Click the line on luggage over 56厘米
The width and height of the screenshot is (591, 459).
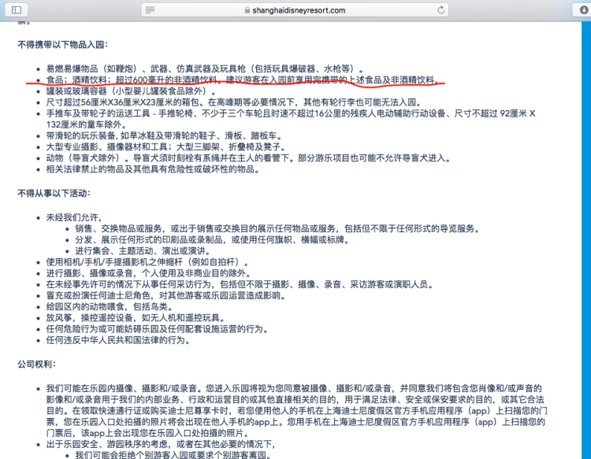click(x=236, y=102)
